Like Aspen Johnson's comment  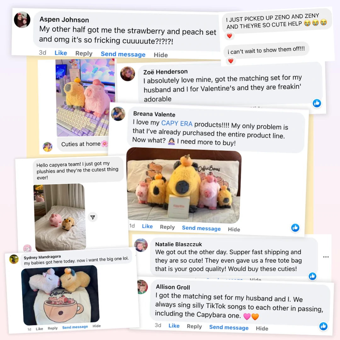point(61,53)
